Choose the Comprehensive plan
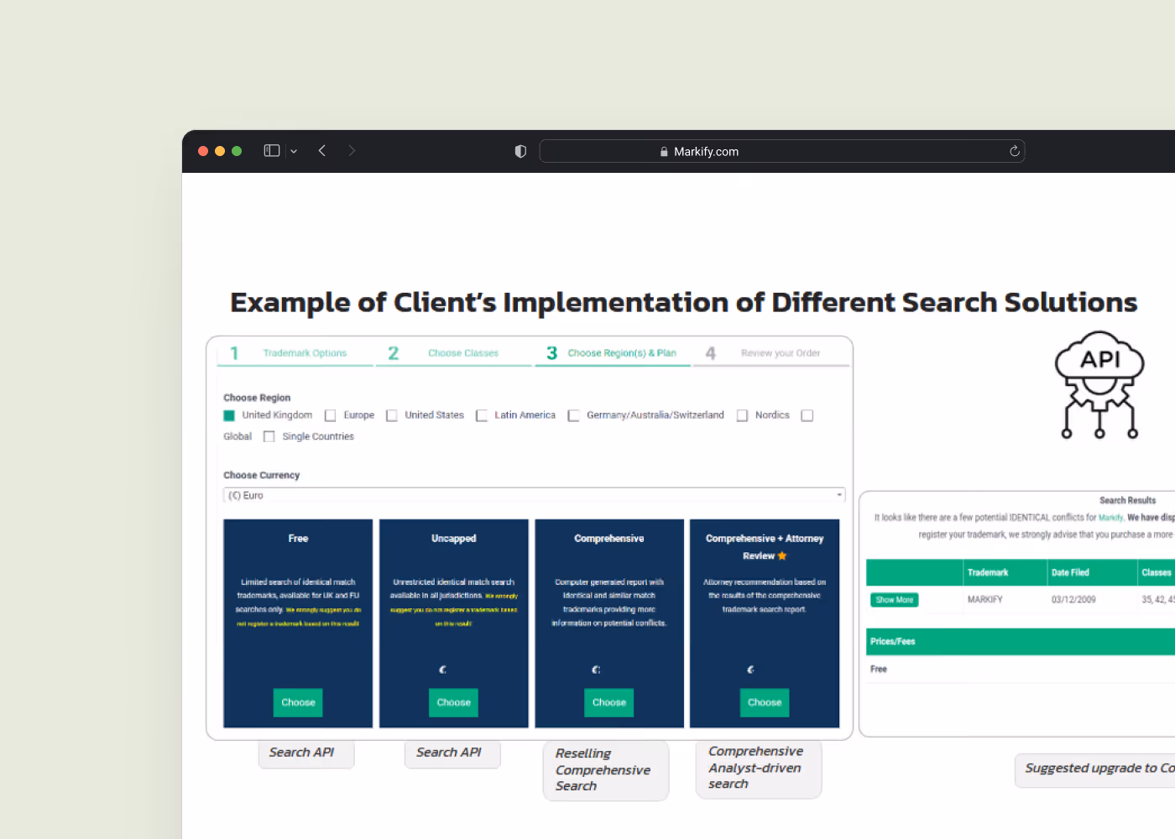The height and width of the screenshot is (839, 1175). click(608, 702)
